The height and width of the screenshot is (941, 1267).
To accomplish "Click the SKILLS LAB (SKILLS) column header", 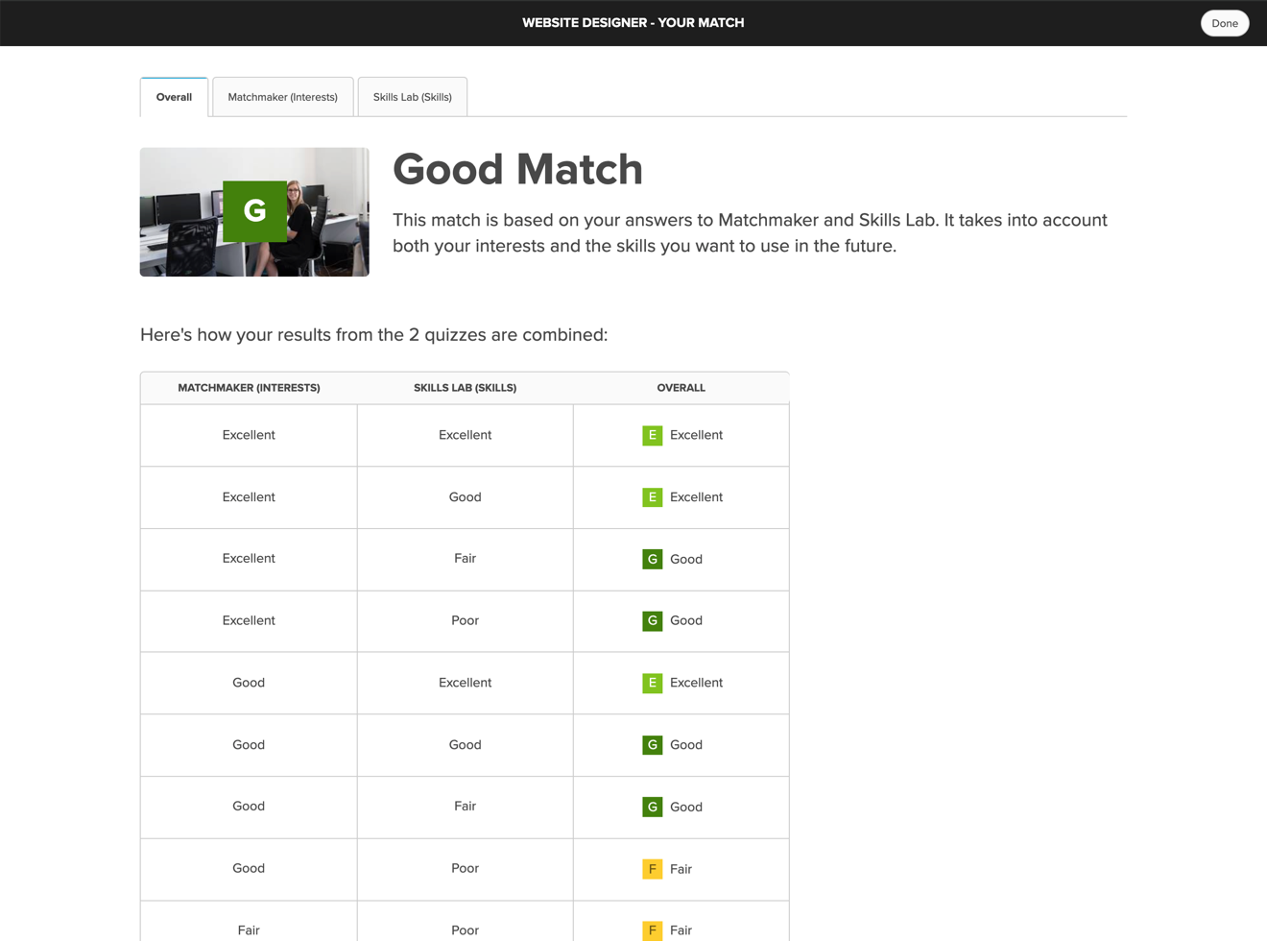I will pos(465,388).
